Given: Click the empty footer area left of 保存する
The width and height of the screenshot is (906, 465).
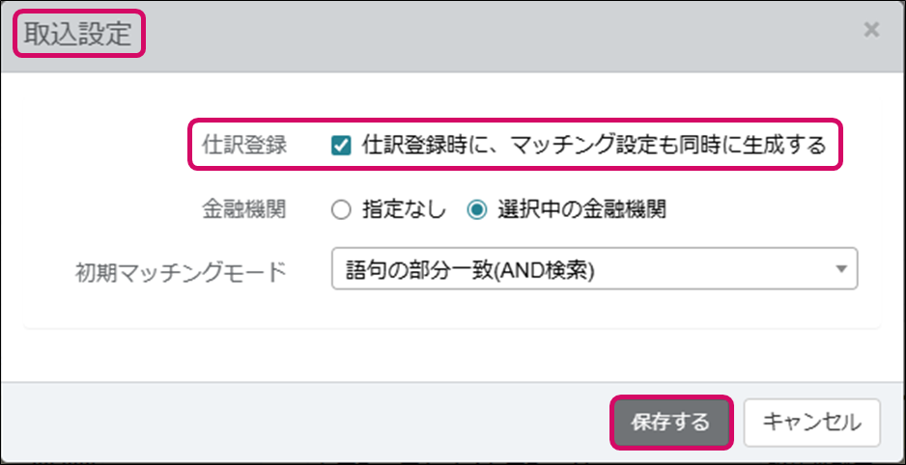Looking at the screenshot, I should click(290, 423).
